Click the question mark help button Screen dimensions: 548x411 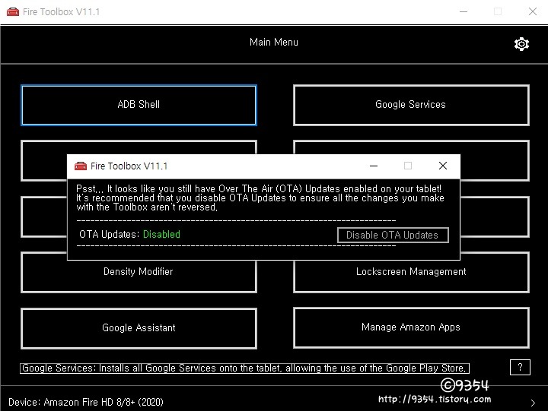(520, 368)
